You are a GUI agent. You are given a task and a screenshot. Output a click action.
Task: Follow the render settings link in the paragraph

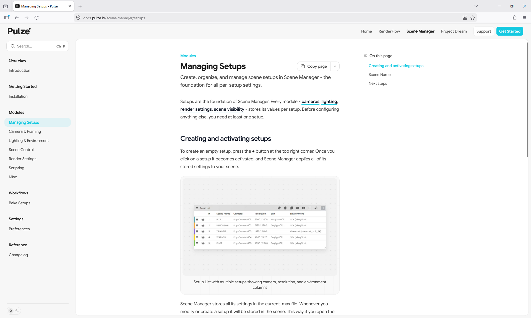pyautogui.click(x=196, y=109)
